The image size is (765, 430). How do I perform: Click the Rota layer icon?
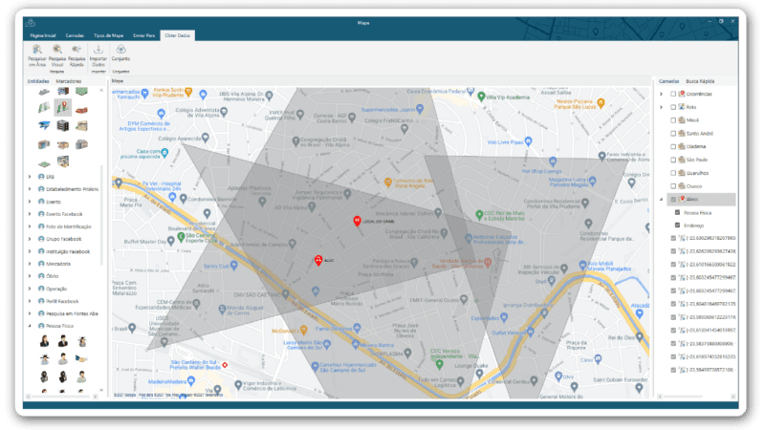click(682, 107)
